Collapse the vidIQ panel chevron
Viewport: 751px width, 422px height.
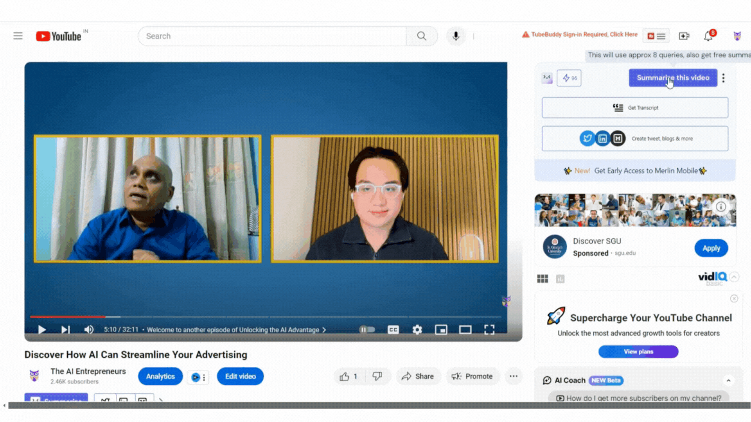click(x=734, y=277)
